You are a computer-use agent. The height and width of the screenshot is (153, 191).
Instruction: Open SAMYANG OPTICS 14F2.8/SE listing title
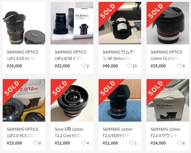[70, 55]
